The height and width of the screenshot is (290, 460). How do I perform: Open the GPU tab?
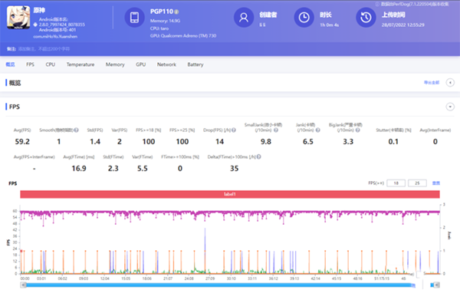(140, 64)
